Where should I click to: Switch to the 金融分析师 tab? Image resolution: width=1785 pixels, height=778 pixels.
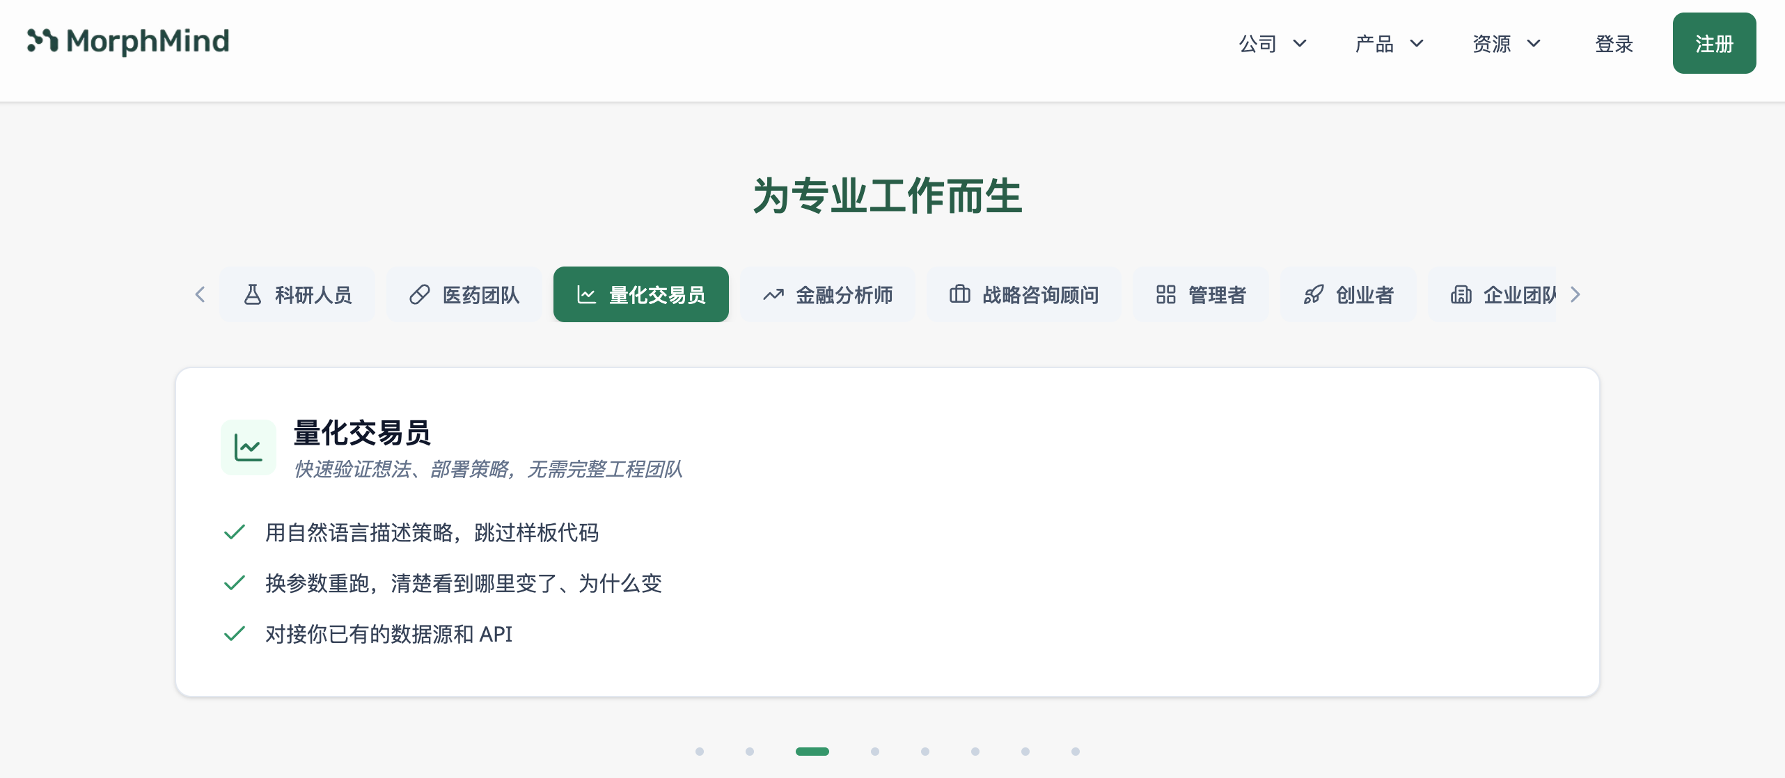[828, 294]
